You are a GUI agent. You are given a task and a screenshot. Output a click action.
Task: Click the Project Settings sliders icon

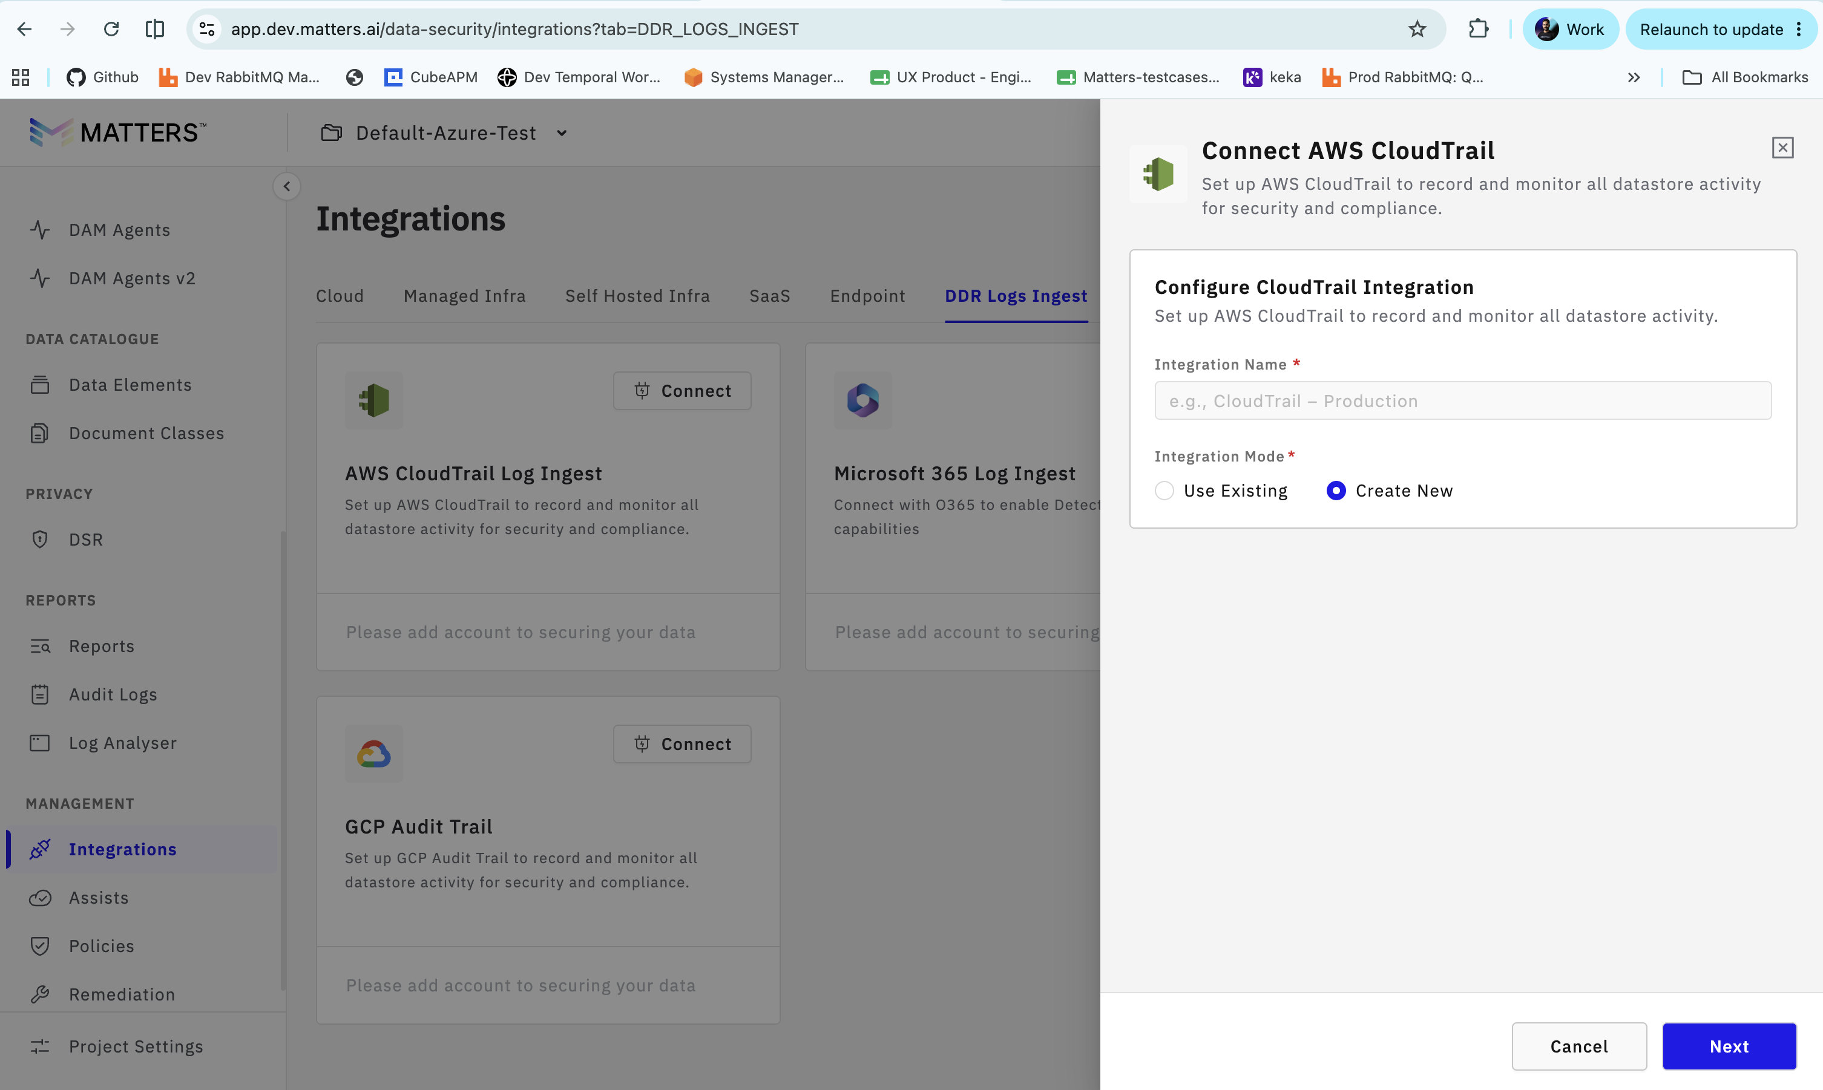40,1048
